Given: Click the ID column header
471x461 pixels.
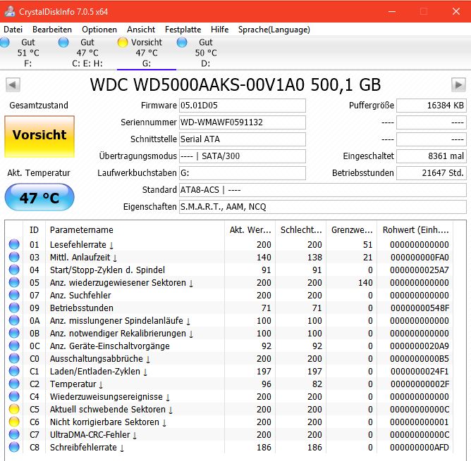Looking at the screenshot, I should [x=34, y=230].
